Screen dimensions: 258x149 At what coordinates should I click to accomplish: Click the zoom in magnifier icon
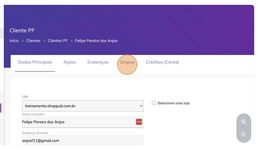click(244, 122)
